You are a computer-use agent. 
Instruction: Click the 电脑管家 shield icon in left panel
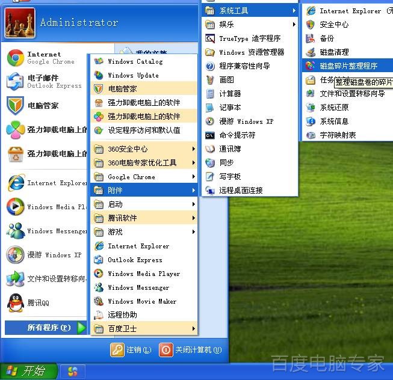tap(16, 106)
